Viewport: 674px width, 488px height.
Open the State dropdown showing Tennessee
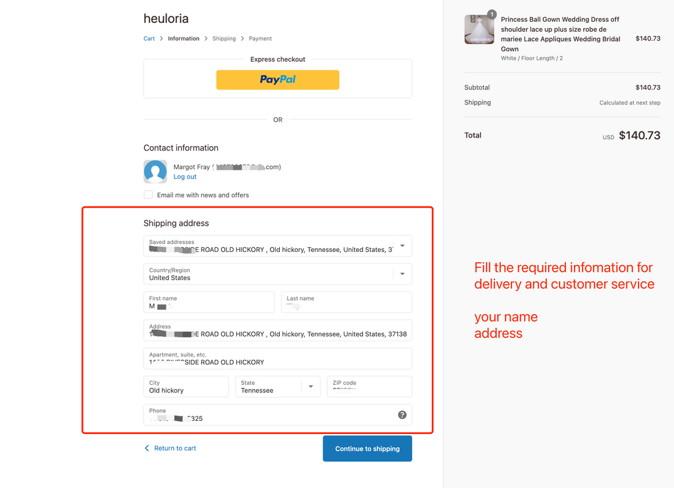click(x=311, y=387)
